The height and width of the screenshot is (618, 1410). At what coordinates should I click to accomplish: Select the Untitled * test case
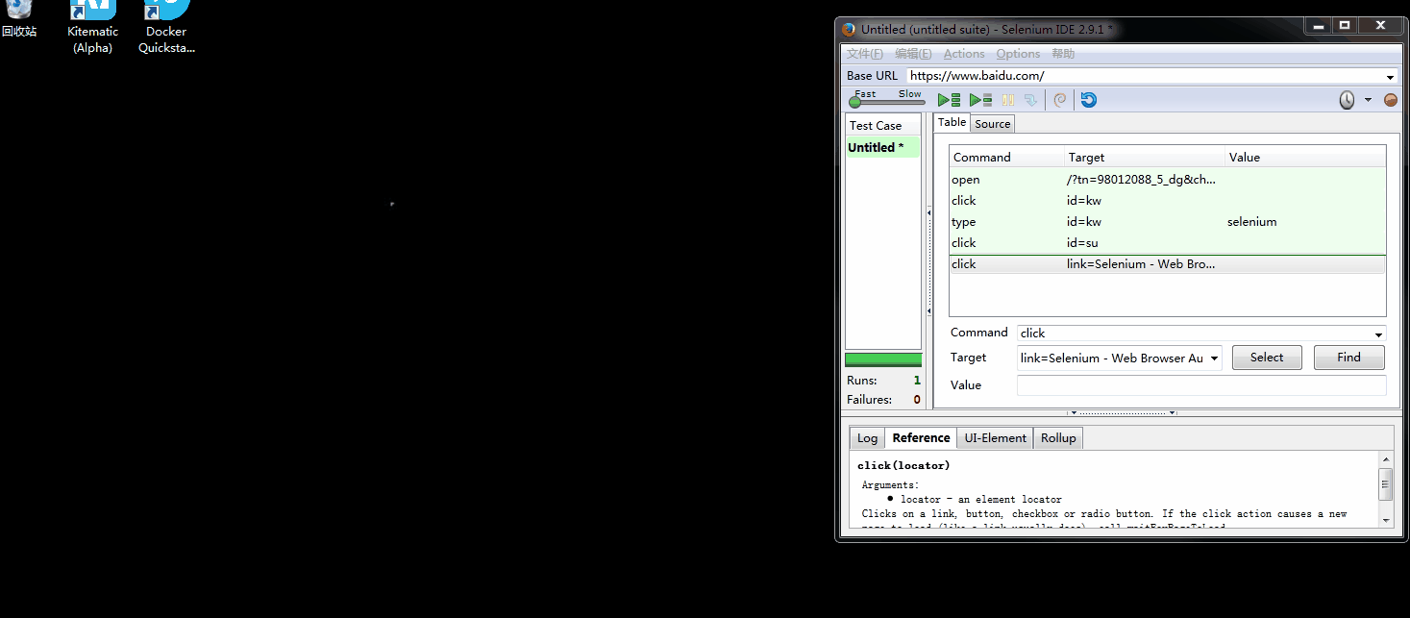(882, 147)
